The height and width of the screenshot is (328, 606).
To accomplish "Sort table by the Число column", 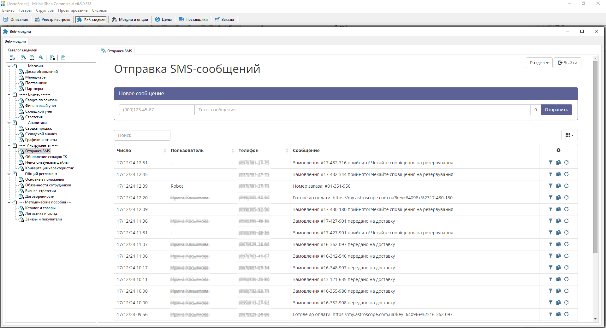I will point(141,150).
